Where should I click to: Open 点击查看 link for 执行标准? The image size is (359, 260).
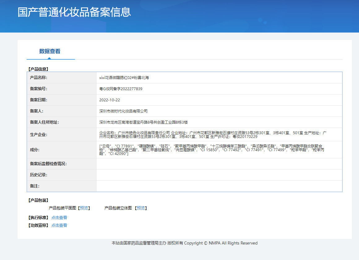click(59, 218)
